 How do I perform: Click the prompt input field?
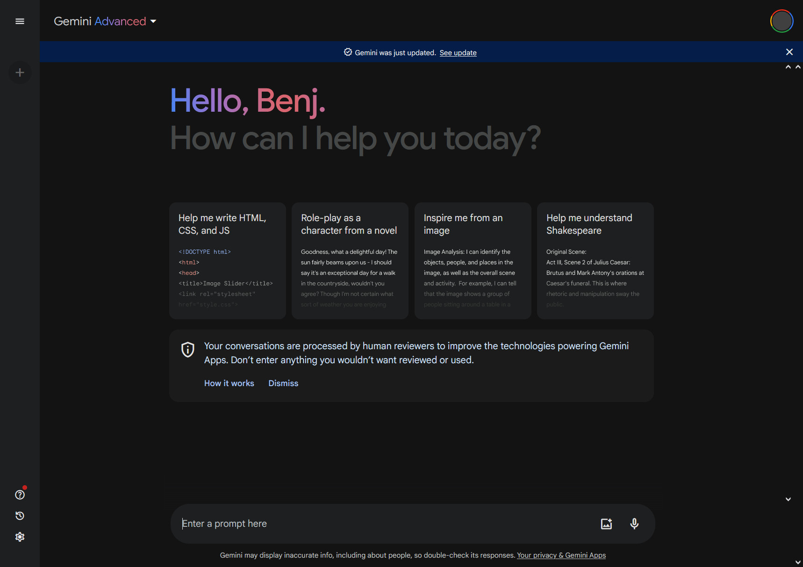(327, 524)
